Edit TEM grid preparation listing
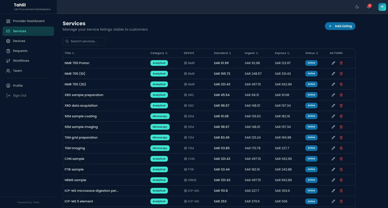Image resolution: width=388 pixels, height=208 pixels. pyautogui.click(x=333, y=137)
